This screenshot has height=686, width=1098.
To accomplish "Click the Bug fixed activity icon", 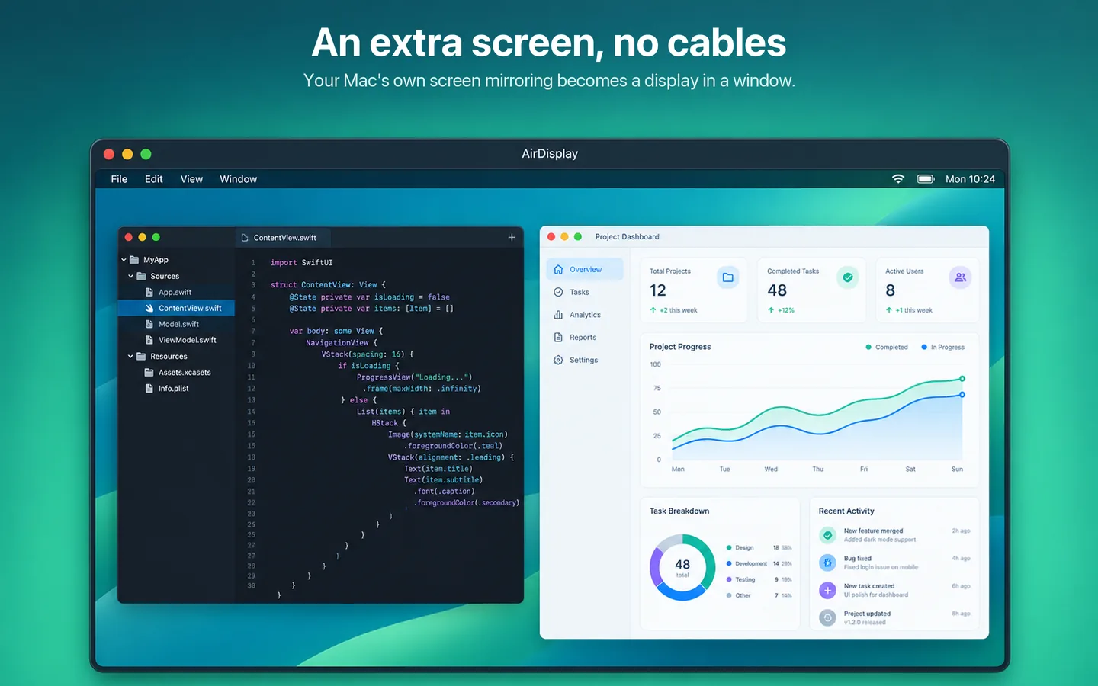I will [827, 563].
